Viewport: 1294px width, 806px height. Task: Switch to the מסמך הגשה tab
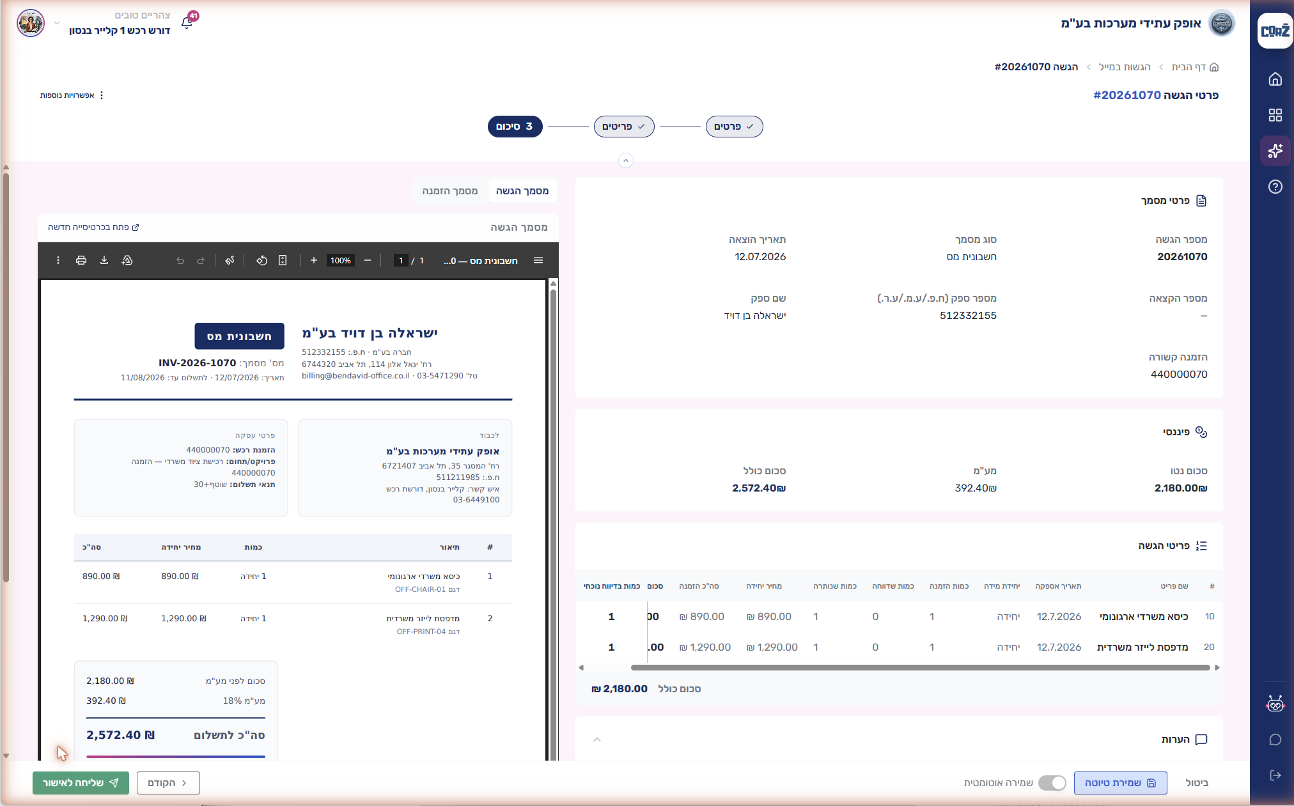(x=522, y=191)
